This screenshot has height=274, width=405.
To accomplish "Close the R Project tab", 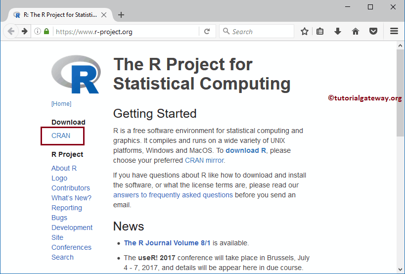I will click(x=104, y=15).
